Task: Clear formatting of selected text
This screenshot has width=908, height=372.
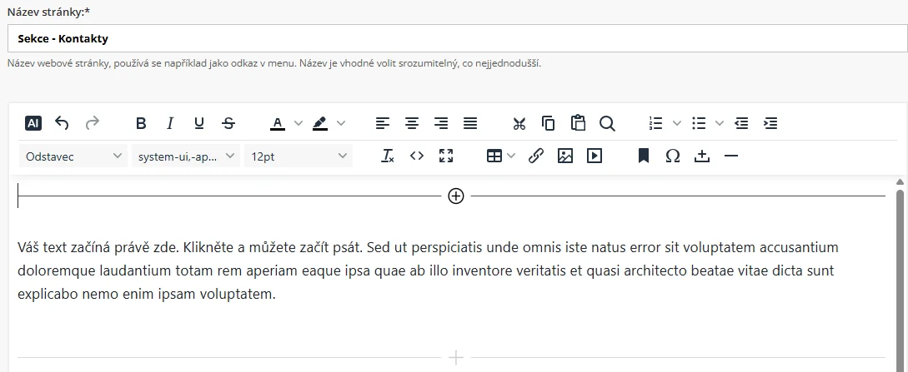Action: pos(387,156)
